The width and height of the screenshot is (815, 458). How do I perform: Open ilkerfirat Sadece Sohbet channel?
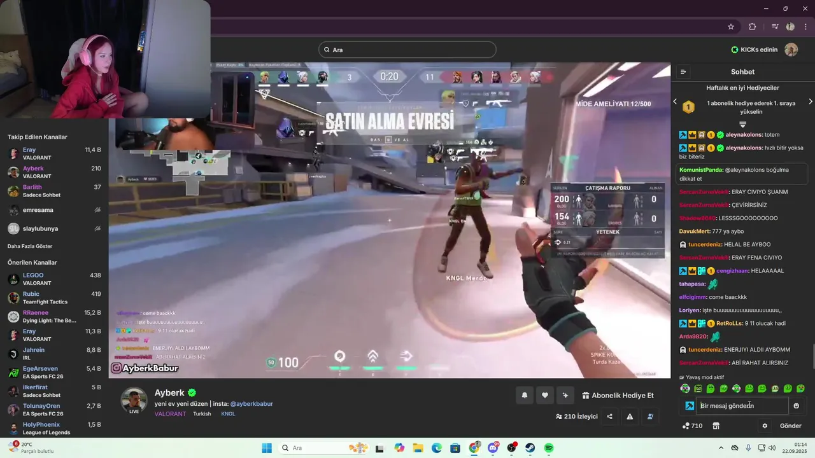(x=54, y=391)
